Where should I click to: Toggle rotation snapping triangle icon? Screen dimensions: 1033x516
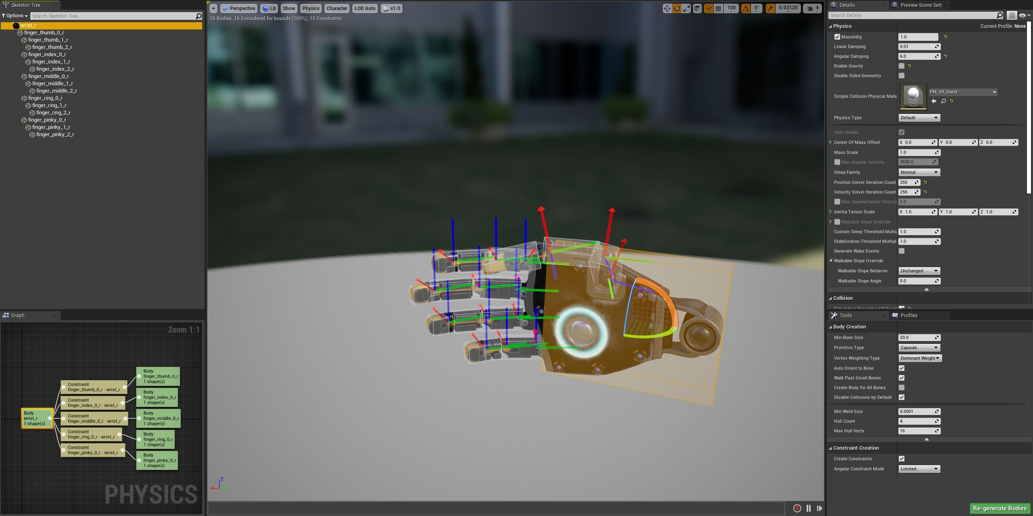[746, 8]
